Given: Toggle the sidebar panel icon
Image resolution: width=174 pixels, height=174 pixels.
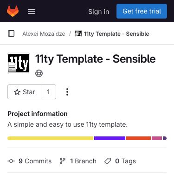Looking at the screenshot, I should pos(11,33).
